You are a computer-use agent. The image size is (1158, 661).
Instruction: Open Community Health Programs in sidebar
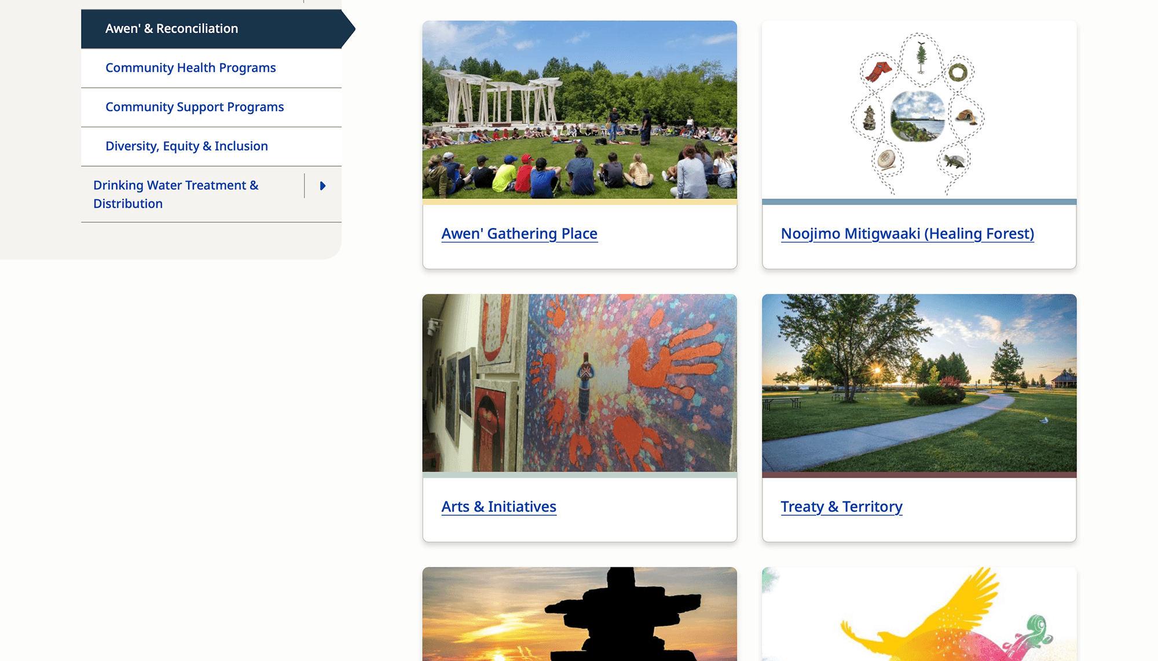click(190, 68)
